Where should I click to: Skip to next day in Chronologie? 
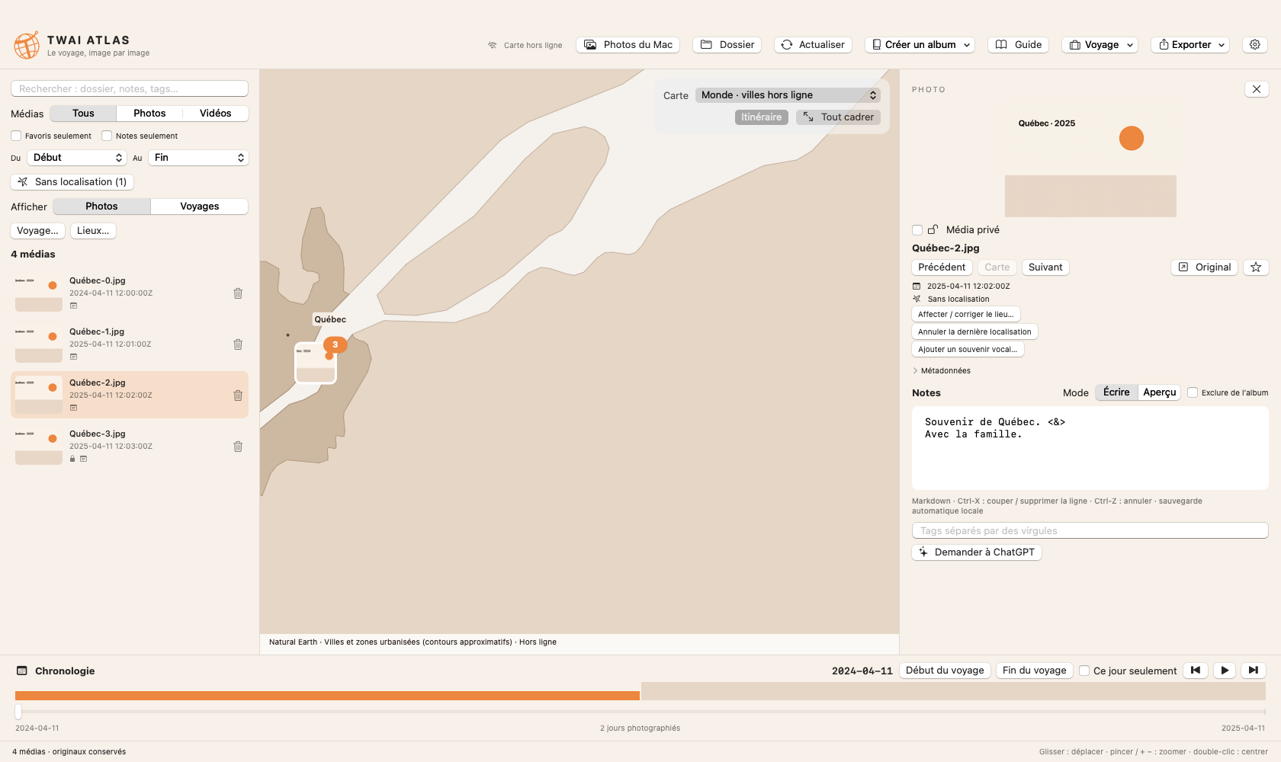point(1254,671)
